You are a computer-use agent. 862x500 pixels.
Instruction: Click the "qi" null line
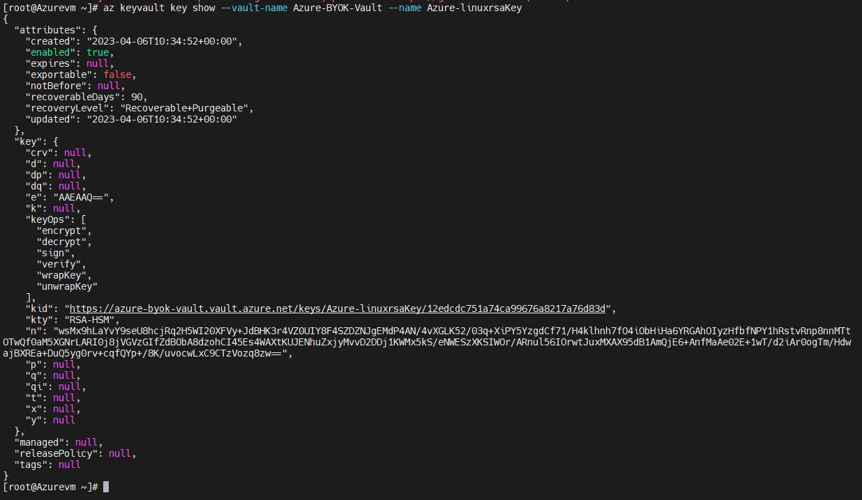point(56,386)
